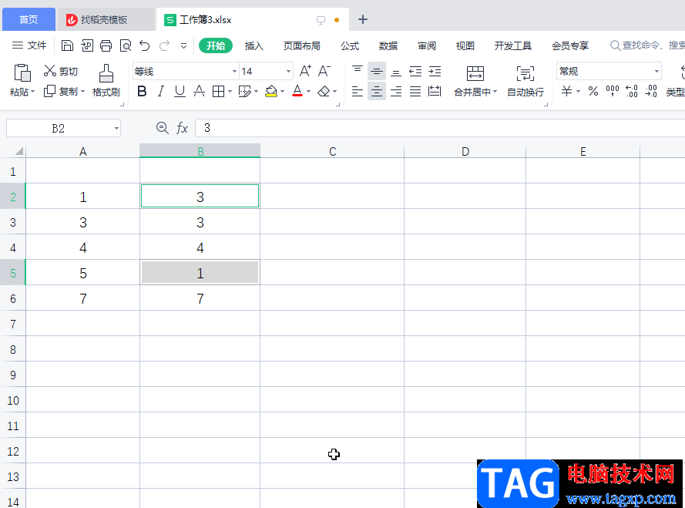Expand Paste options dropdown arrow

32,92
